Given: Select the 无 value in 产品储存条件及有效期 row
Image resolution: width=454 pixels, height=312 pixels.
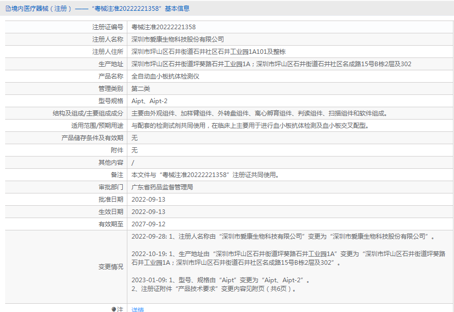Looking at the screenshot, I should pyautogui.click(x=135, y=138).
